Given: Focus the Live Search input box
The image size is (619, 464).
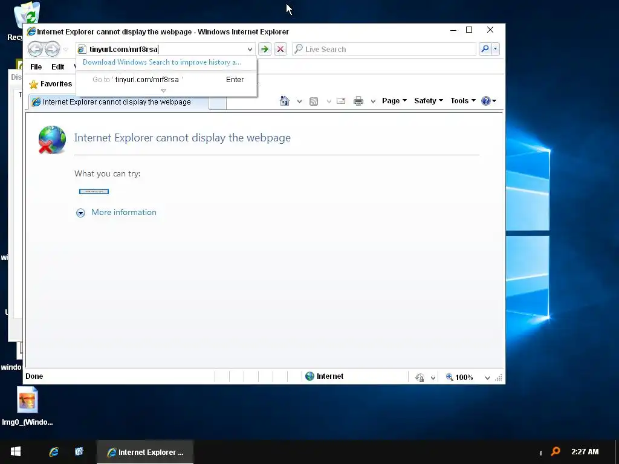Looking at the screenshot, I should click(x=384, y=49).
